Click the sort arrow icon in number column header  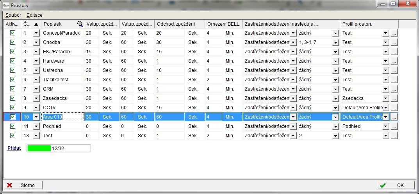(36, 24)
